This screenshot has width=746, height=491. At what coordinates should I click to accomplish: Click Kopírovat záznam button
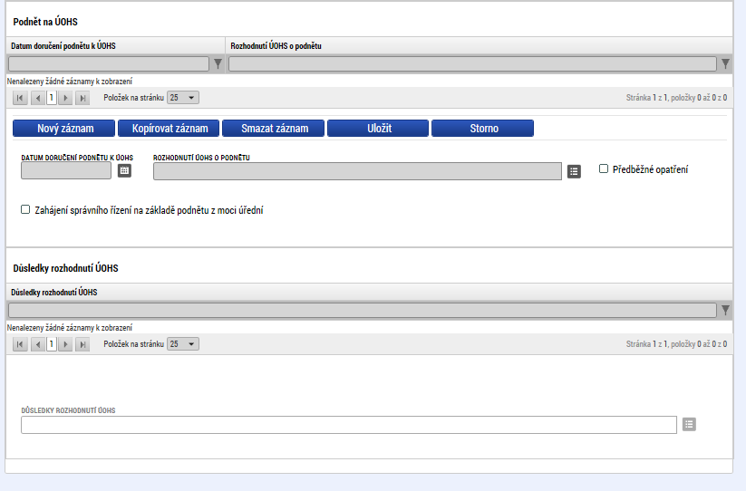click(169, 129)
